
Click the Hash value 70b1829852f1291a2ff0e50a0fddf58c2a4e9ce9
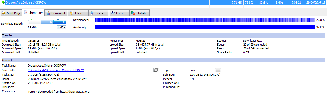coord(57,79)
